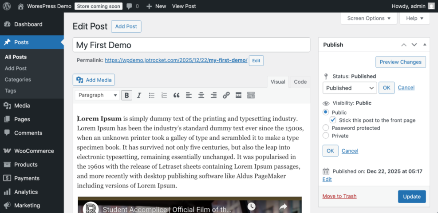Click the Comments sidebar icon
This screenshot has width=438, height=213.
pyautogui.click(x=7, y=133)
